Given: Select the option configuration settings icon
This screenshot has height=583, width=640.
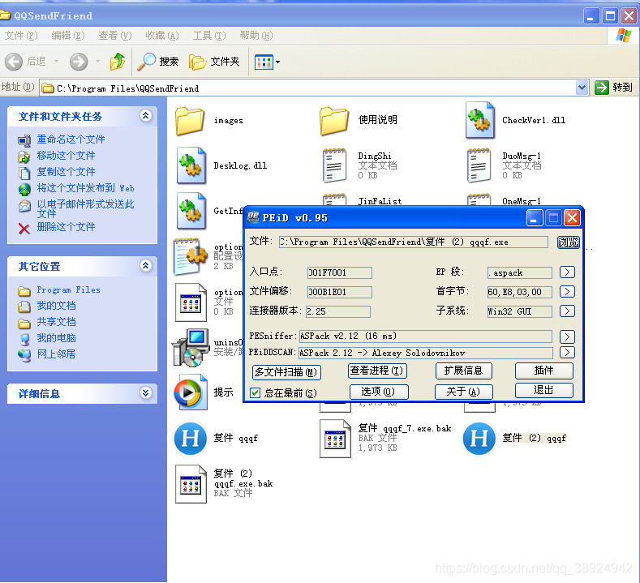Looking at the screenshot, I should pyautogui.click(x=191, y=256).
